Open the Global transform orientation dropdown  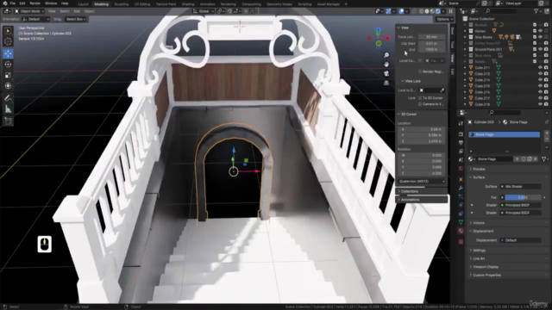point(204,11)
